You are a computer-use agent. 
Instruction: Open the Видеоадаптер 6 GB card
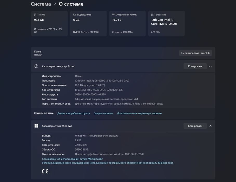pos(88,23)
